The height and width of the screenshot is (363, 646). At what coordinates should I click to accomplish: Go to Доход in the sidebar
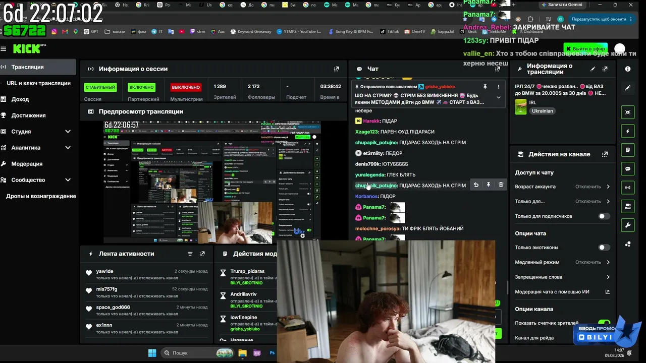[38, 99]
